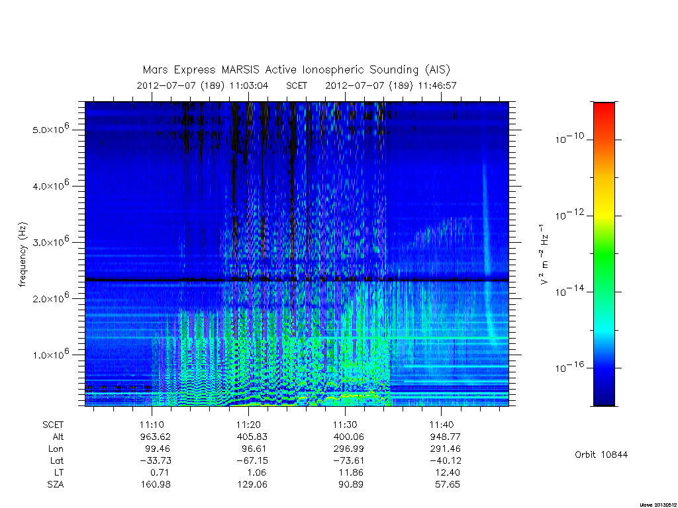Click the altitude value 405.83
The image size is (678, 508).
(x=252, y=437)
